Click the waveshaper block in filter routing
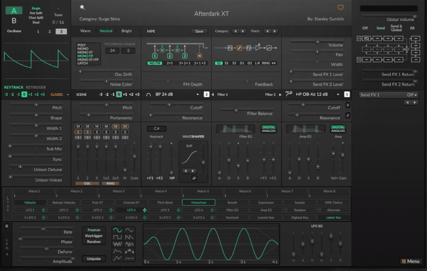 click(x=239, y=48)
